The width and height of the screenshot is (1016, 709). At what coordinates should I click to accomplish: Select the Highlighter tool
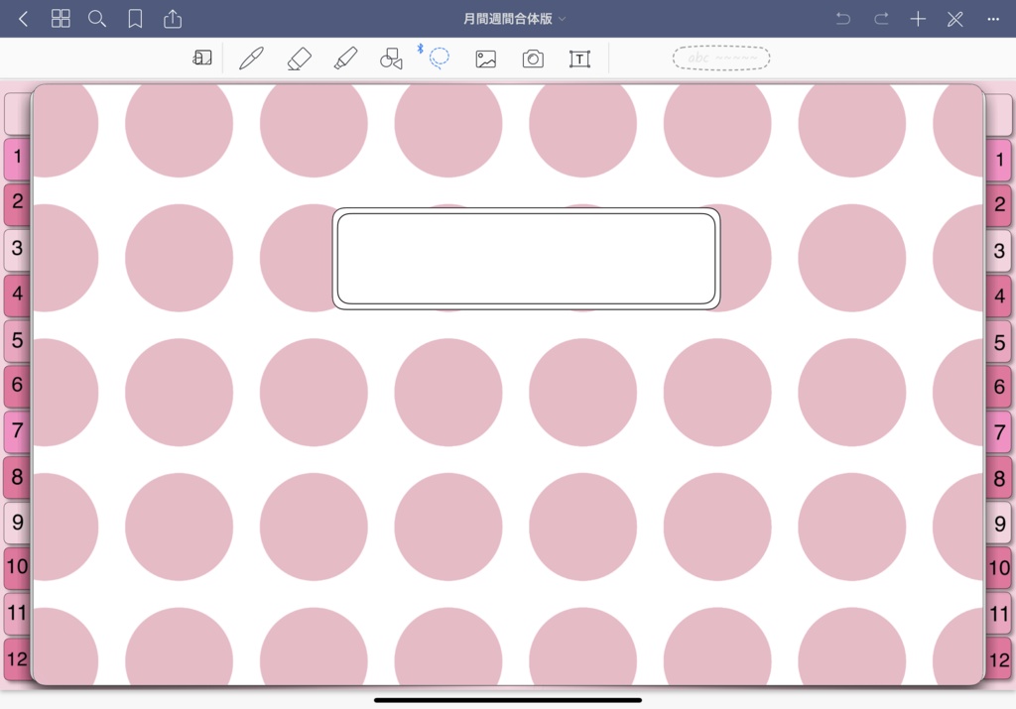345,59
